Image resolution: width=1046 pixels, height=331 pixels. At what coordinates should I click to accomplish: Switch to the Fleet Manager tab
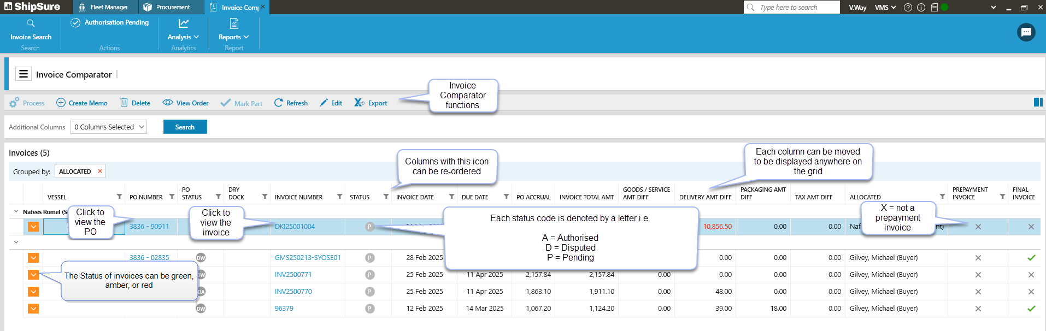click(x=103, y=7)
